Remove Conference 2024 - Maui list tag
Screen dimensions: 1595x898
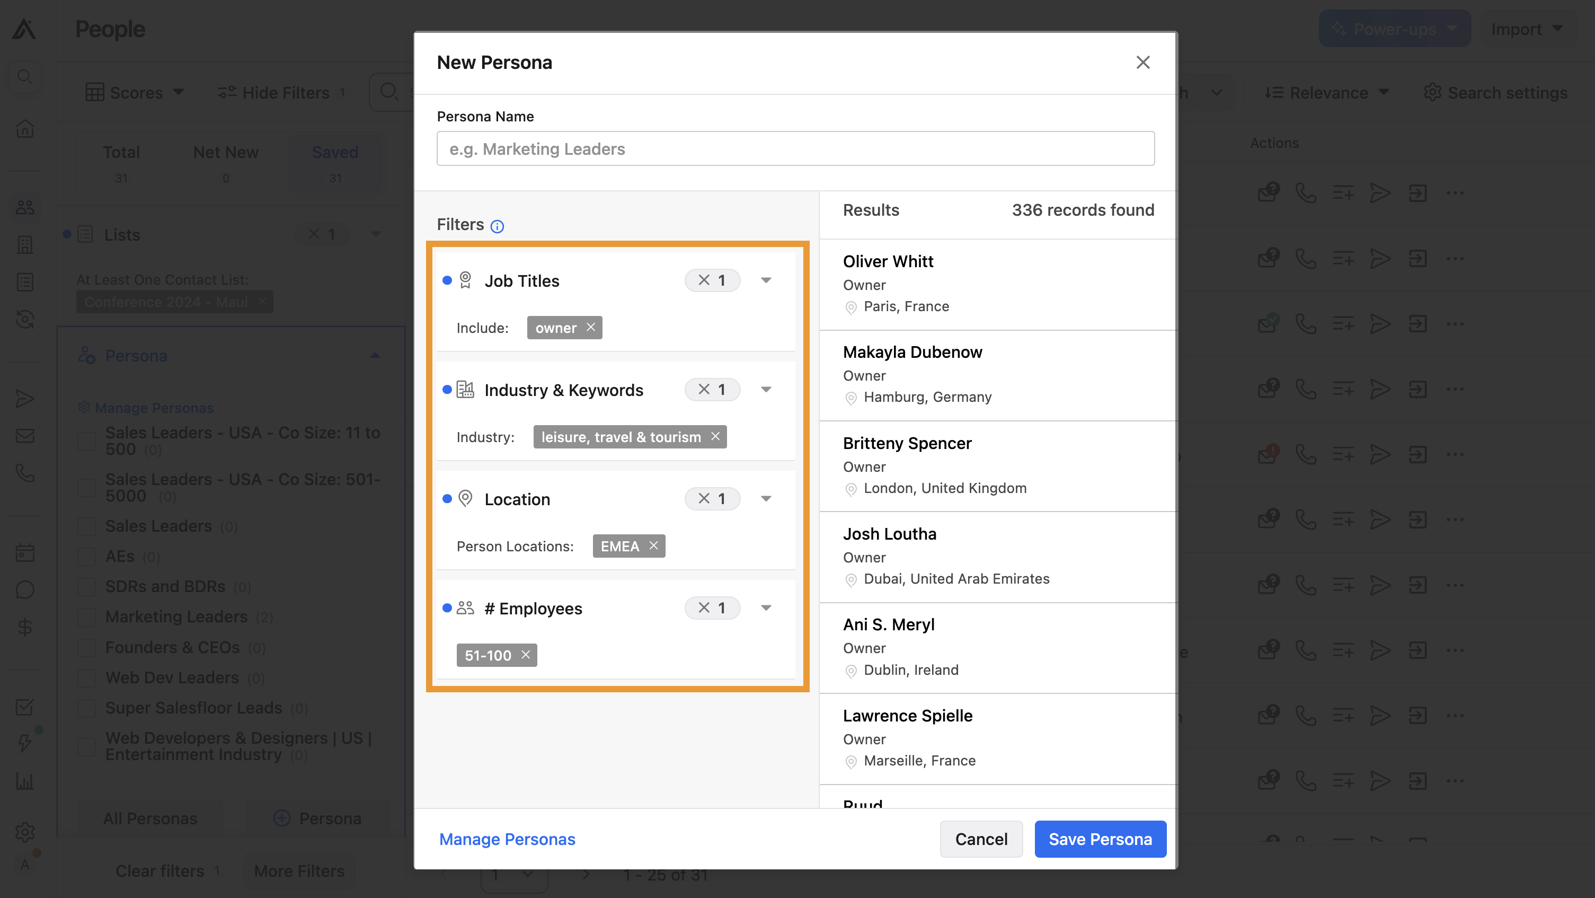(x=262, y=302)
